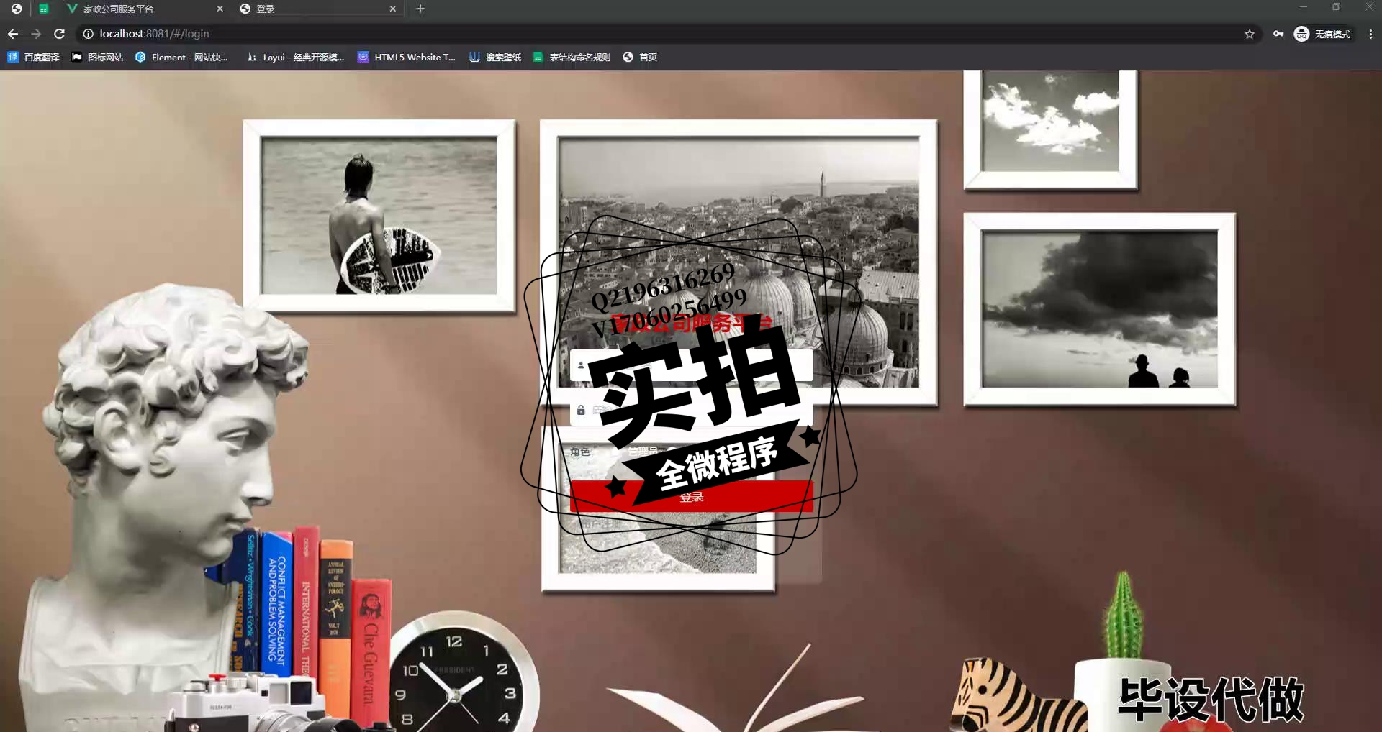Open the saved passwords key icon
Viewport: 1382px width, 732px height.
click(x=1278, y=34)
